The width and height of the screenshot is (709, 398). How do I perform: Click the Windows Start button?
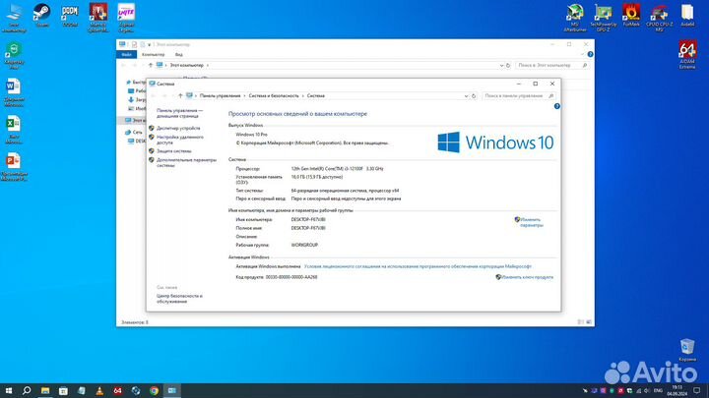point(7,390)
